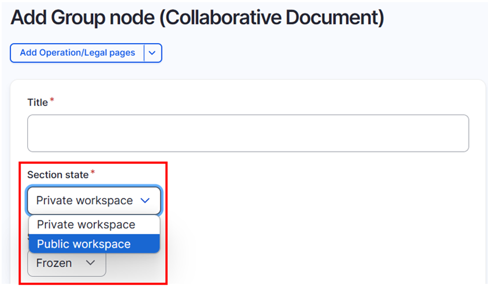Click the Add Operation/Legal pages button
Viewport: 488px width, 292px height.
click(x=77, y=53)
